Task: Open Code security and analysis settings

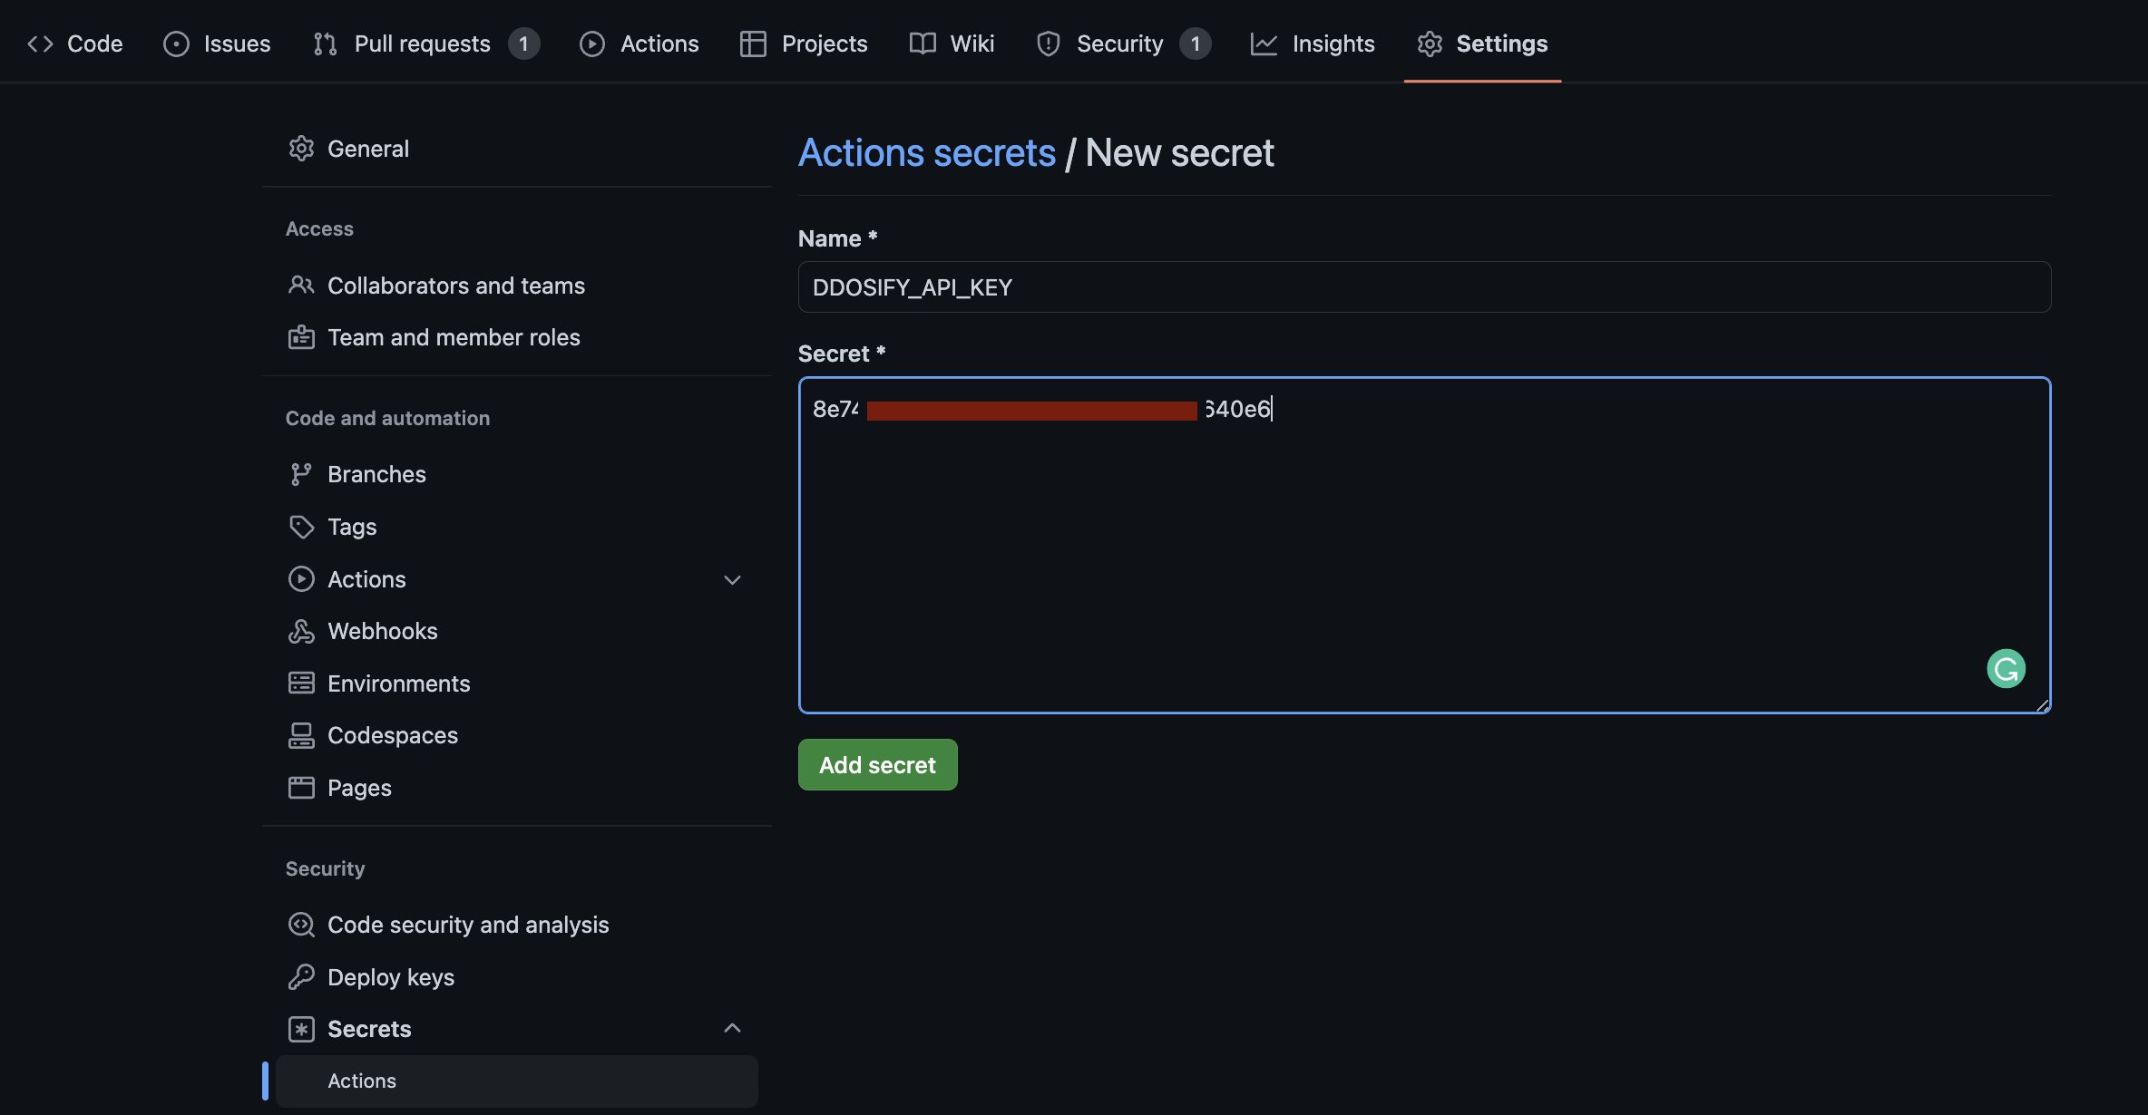Action: [x=468, y=924]
